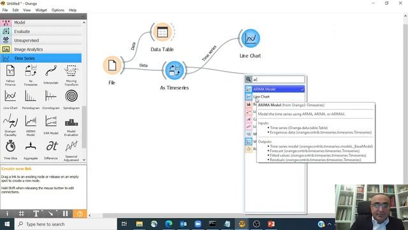
Task: Choose the Seasonal Adjustment widget
Action: [x=71, y=151]
